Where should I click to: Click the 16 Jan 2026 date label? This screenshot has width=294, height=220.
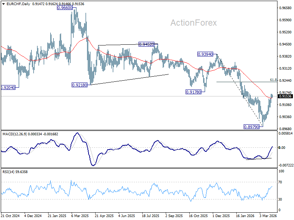pyautogui.click(x=245, y=216)
